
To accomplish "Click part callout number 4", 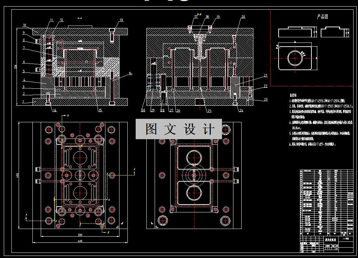I will click(x=24, y=80).
